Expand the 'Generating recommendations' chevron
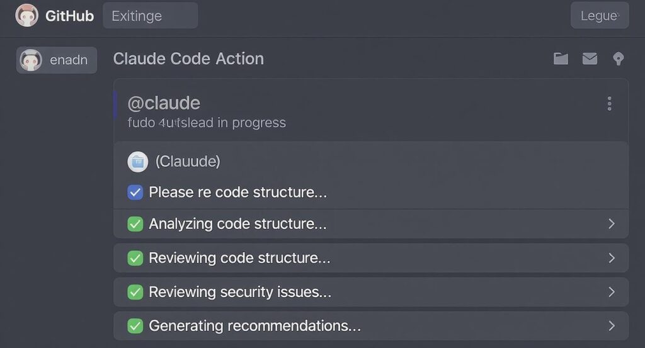 tap(611, 326)
